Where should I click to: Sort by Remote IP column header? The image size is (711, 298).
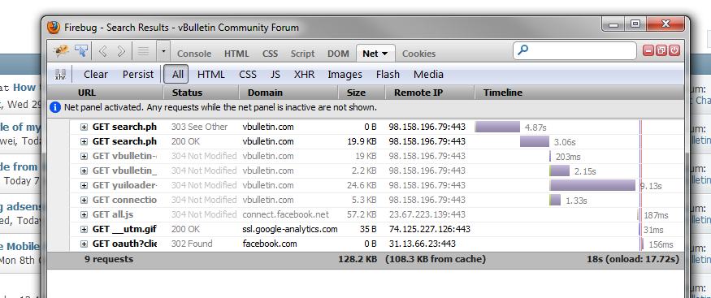point(430,93)
